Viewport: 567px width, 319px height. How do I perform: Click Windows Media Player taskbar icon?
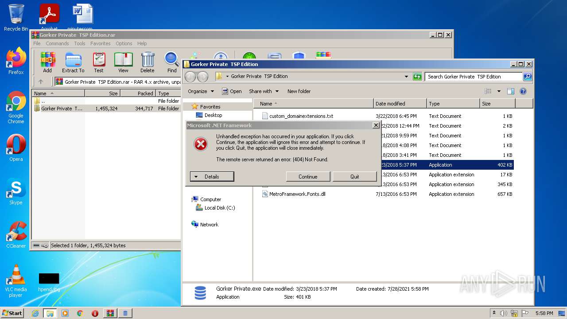click(x=65, y=313)
